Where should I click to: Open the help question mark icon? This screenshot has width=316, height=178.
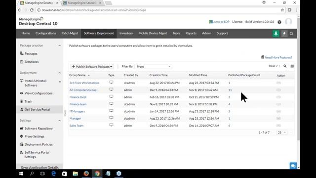coord(279,22)
